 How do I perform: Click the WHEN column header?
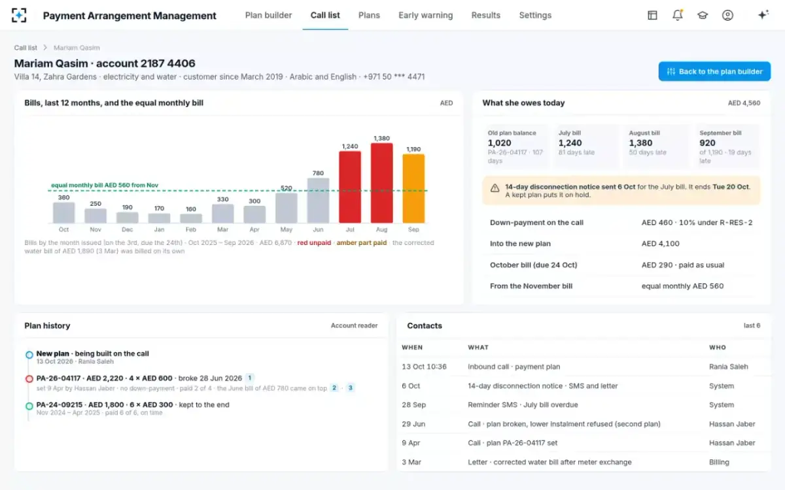click(412, 348)
